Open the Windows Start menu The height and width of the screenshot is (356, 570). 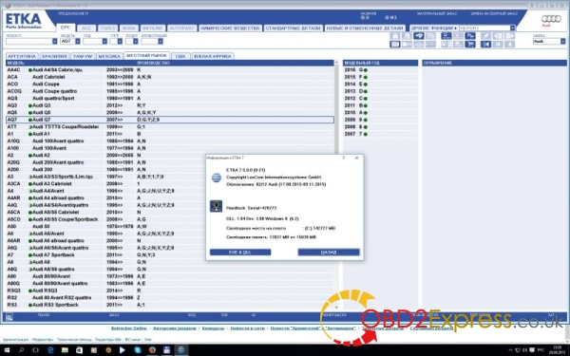(7, 350)
